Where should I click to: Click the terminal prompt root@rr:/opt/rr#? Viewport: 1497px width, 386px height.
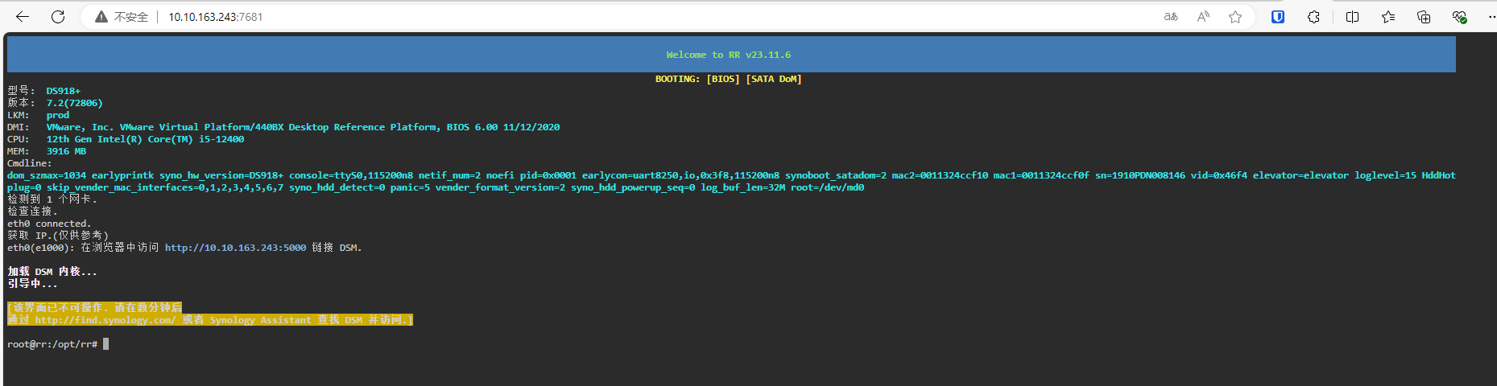(x=52, y=344)
